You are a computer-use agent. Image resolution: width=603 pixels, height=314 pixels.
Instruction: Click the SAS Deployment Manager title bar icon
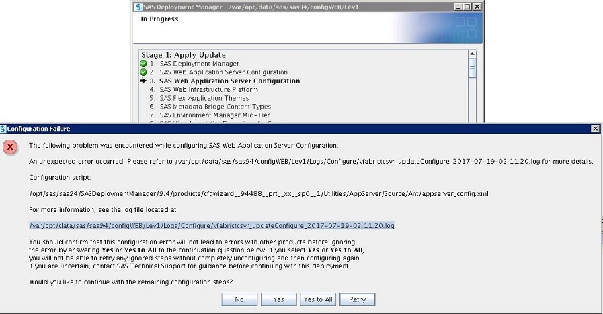point(138,7)
